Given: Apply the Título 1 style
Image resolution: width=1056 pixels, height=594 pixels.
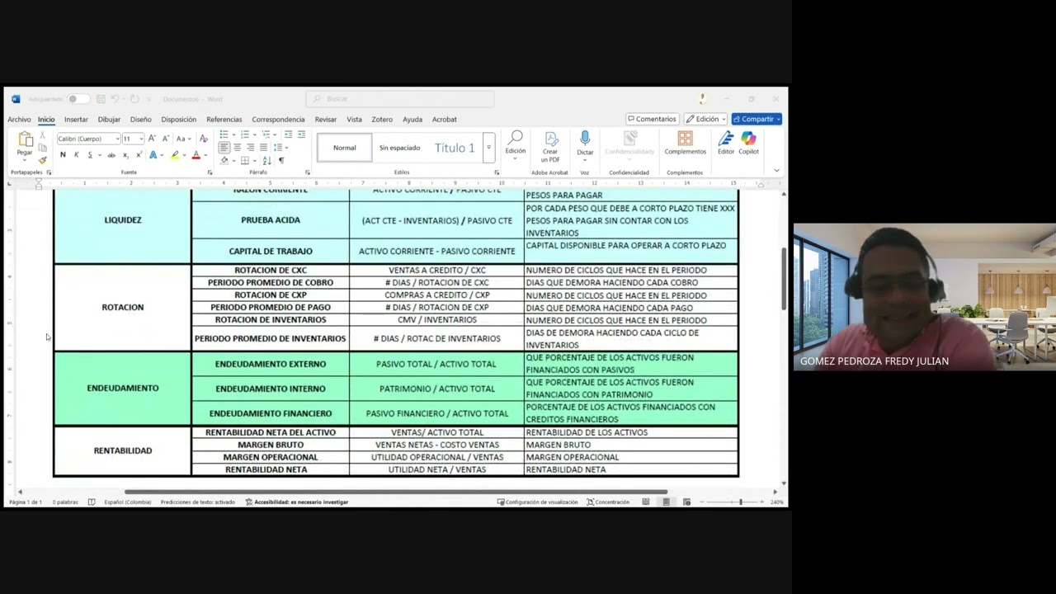Looking at the screenshot, I should [455, 148].
